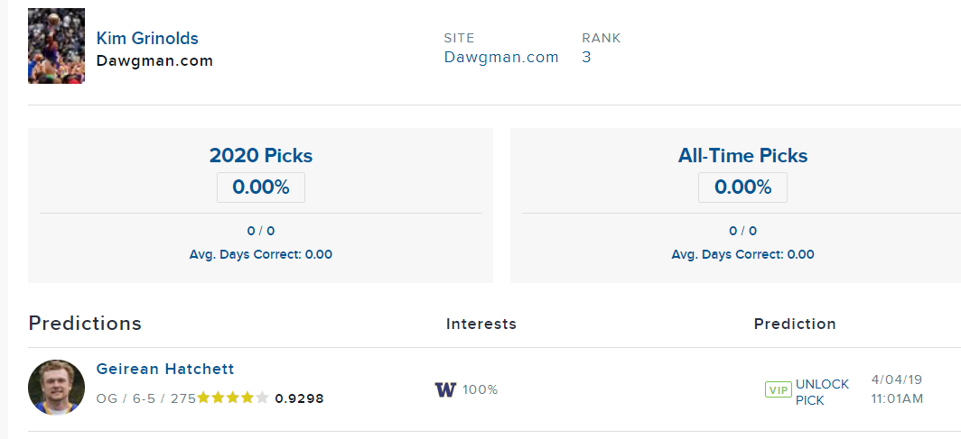Visit the Dawgman.com site link under SITE
The image size is (961, 439).
coord(501,57)
